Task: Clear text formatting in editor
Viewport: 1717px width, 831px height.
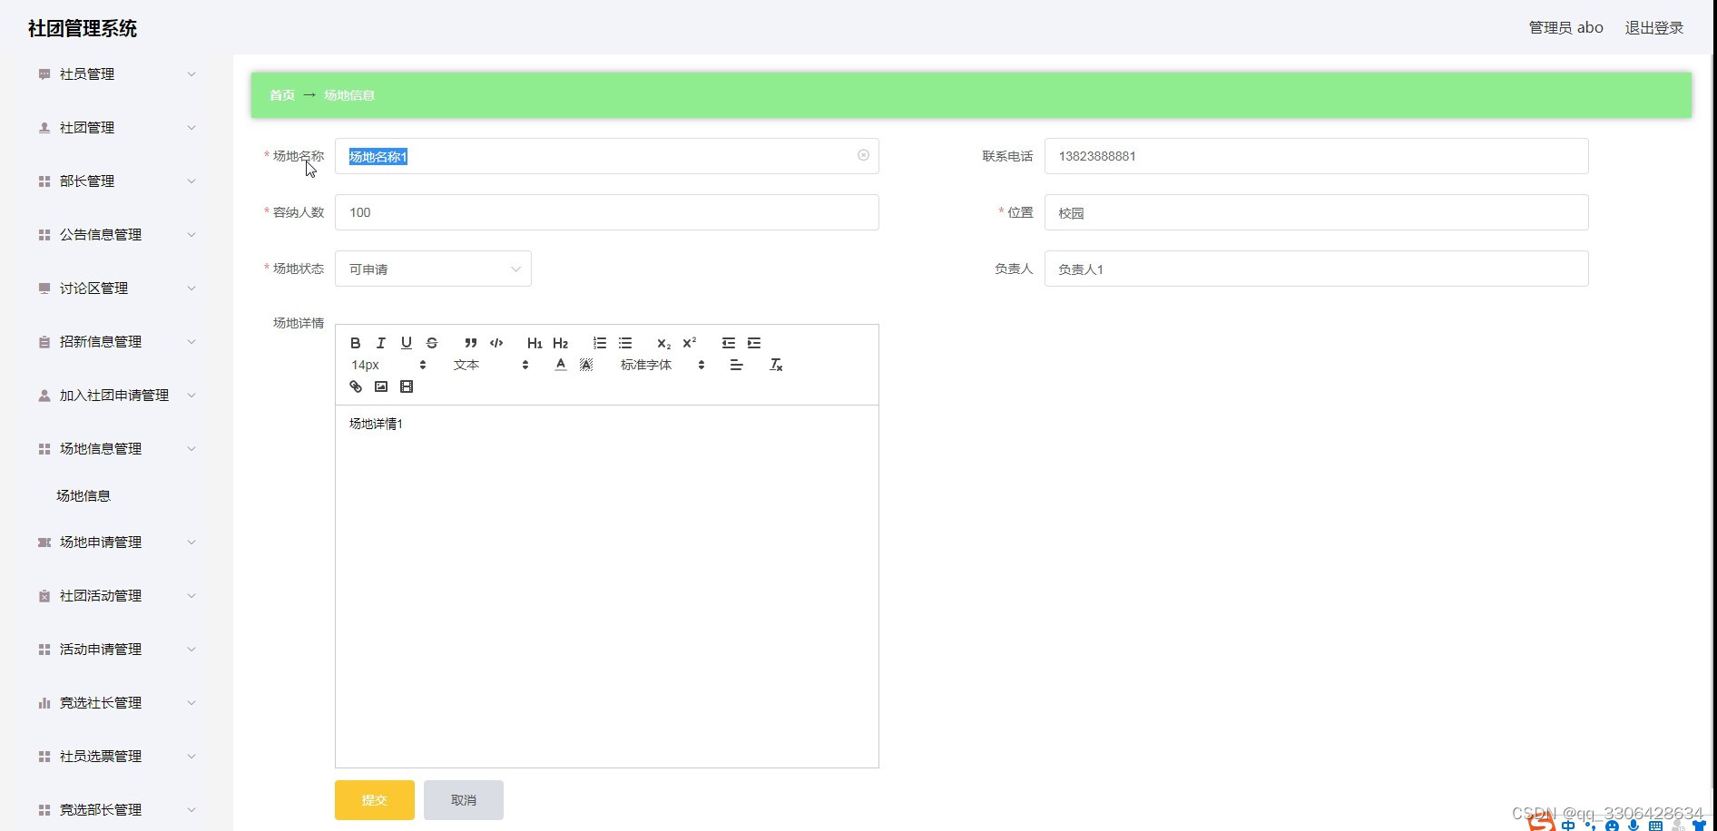Action: [776, 365]
